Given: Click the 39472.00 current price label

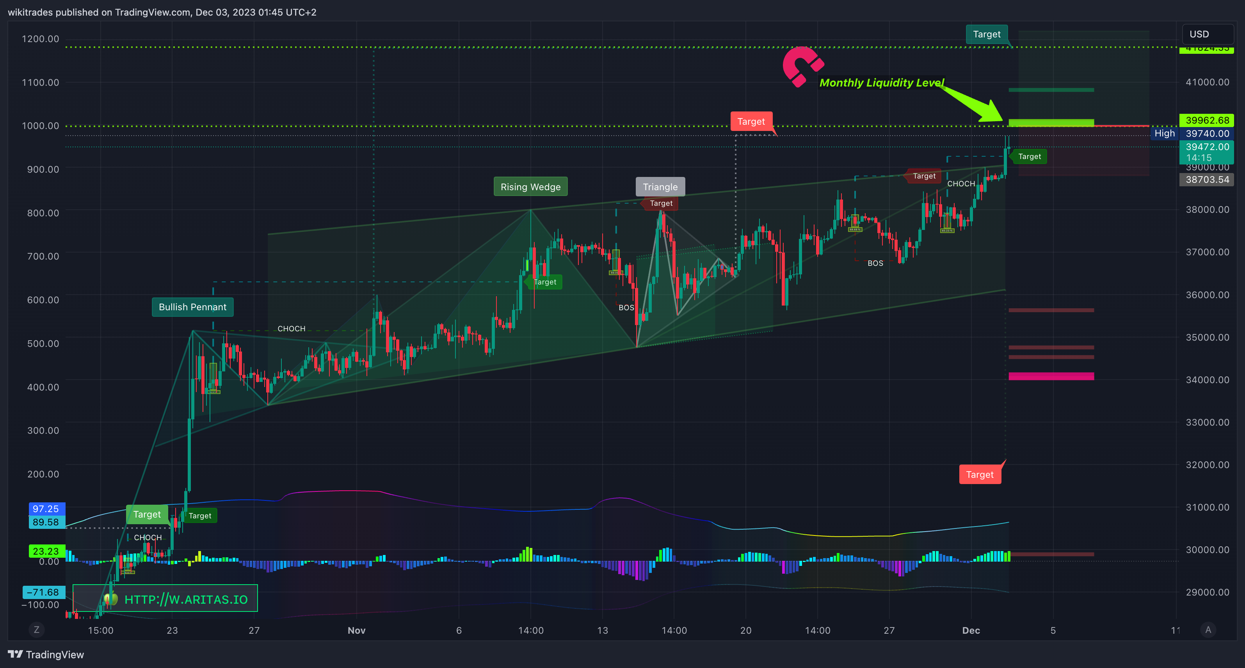Looking at the screenshot, I should [1207, 152].
